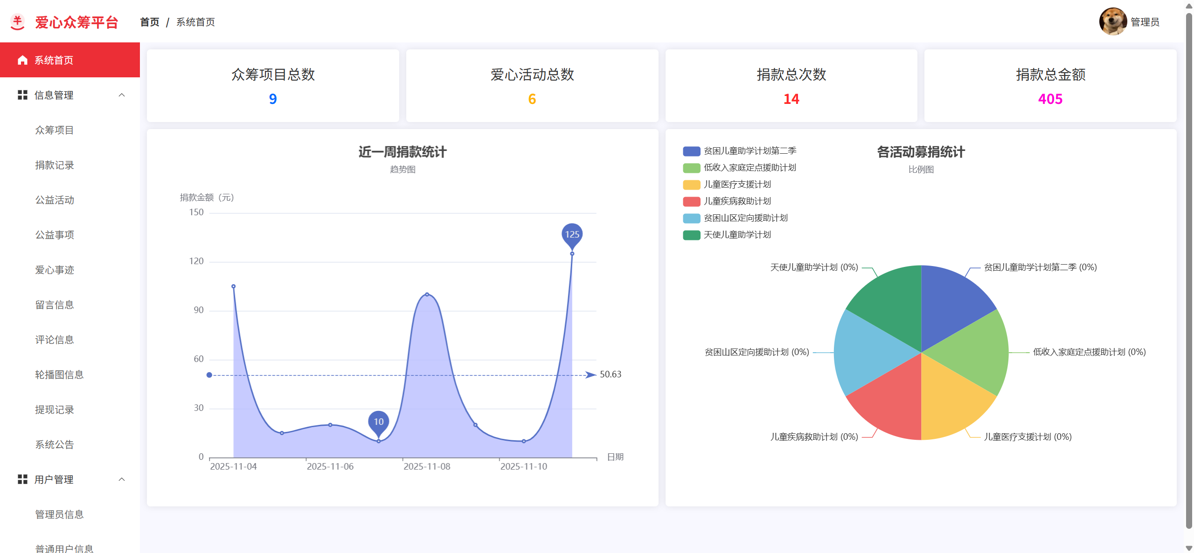Toggle 低收入家庭定点援助计划 legend item

click(x=749, y=168)
